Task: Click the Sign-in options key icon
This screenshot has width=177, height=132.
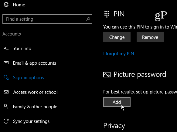Action: click(6, 77)
